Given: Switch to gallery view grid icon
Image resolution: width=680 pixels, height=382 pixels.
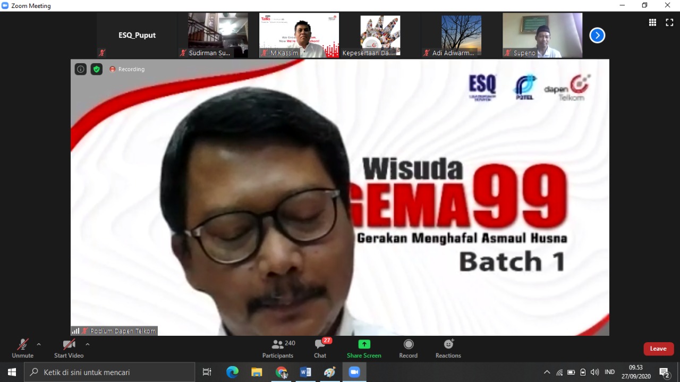Looking at the screenshot, I should pos(652,22).
